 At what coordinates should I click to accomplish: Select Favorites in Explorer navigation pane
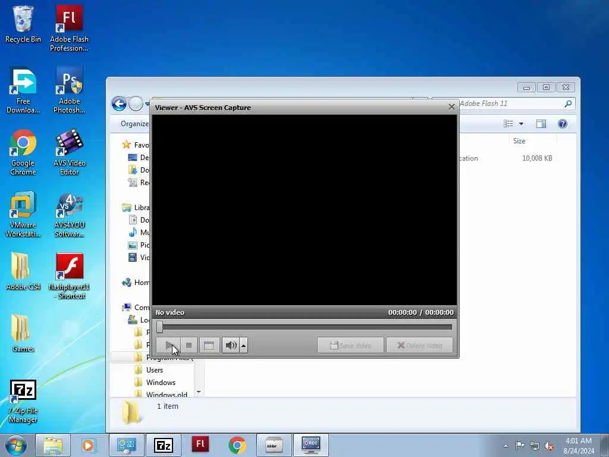click(136, 145)
